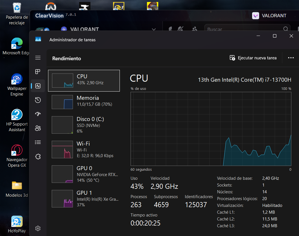
Task: Select the GPU 1 Intel Iris entry
Action: coord(84,199)
